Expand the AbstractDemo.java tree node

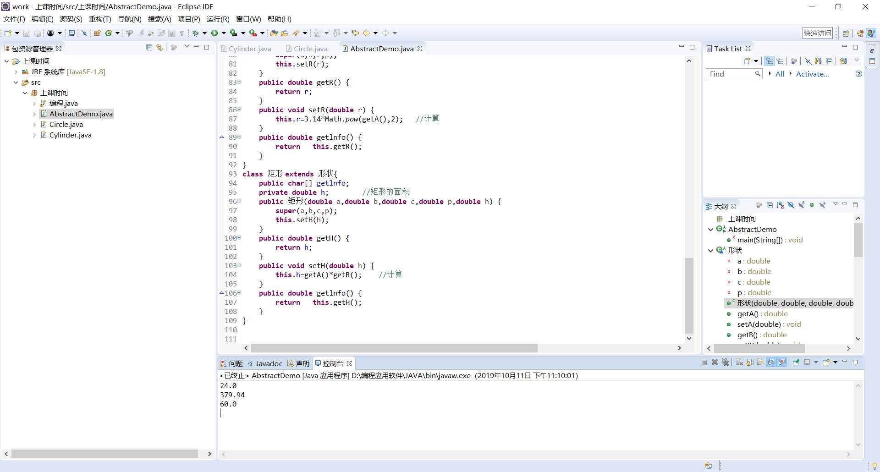click(34, 114)
